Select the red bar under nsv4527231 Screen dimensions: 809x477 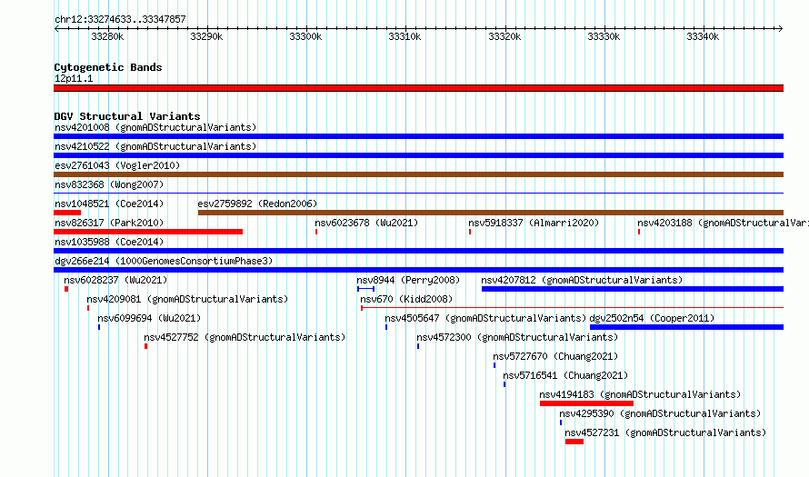click(x=574, y=442)
